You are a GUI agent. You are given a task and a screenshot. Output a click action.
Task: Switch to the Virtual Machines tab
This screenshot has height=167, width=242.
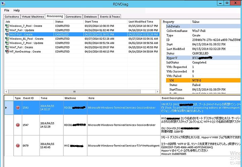[33, 16]
